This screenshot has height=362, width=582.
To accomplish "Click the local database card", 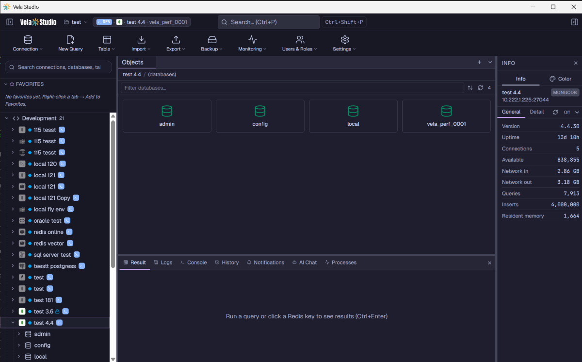I will (353, 116).
